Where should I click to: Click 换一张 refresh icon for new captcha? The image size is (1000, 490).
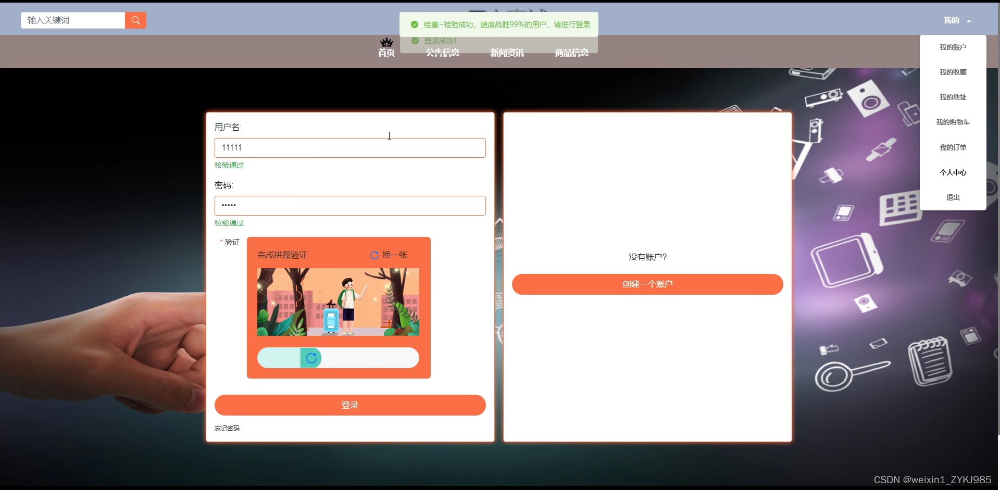coord(374,255)
